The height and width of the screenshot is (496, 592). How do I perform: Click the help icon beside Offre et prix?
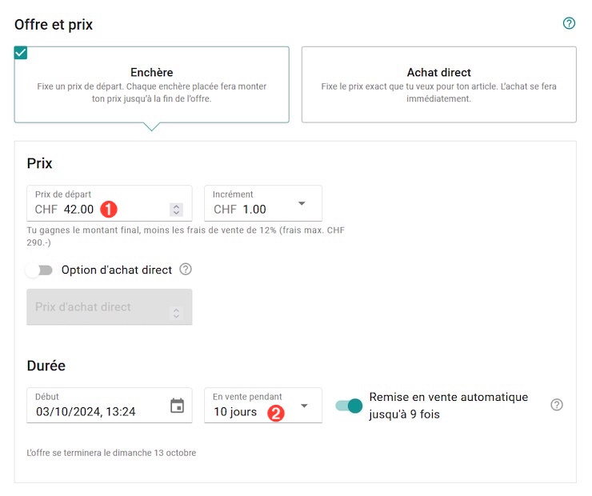pyautogui.click(x=569, y=23)
